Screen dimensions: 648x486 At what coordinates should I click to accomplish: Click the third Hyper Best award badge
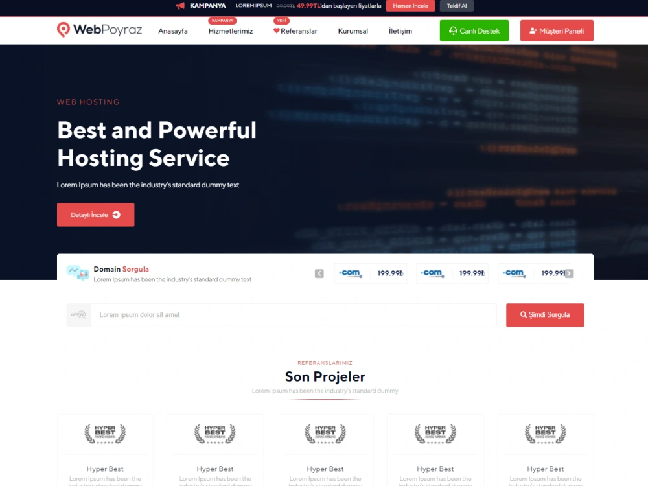(x=325, y=434)
